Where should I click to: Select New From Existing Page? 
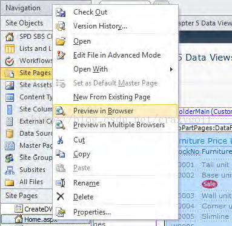116,97
